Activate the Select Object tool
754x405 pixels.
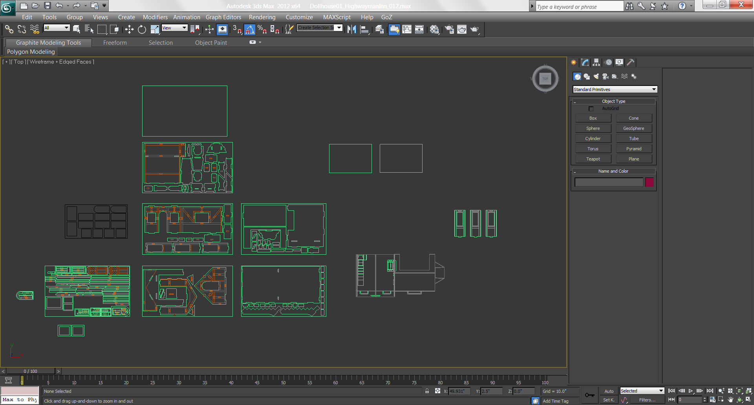[x=77, y=29]
